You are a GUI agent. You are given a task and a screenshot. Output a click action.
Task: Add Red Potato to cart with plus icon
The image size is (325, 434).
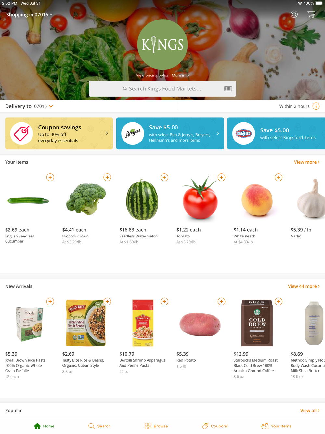[x=222, y=302]
